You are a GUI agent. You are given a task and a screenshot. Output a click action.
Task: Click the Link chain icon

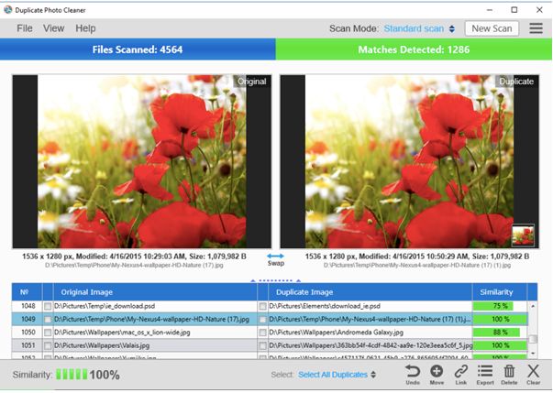(460, 372)
